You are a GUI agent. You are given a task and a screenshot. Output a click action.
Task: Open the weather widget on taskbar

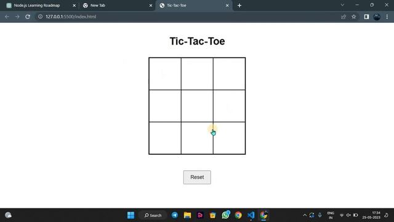pyautogui.click(x=8, y=215)
